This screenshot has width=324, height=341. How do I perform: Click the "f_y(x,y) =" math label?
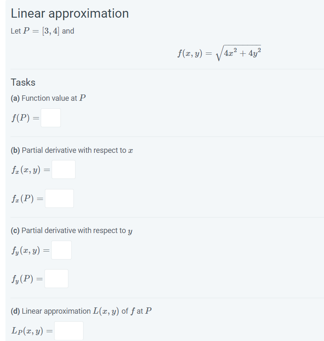tap(31, 250)
